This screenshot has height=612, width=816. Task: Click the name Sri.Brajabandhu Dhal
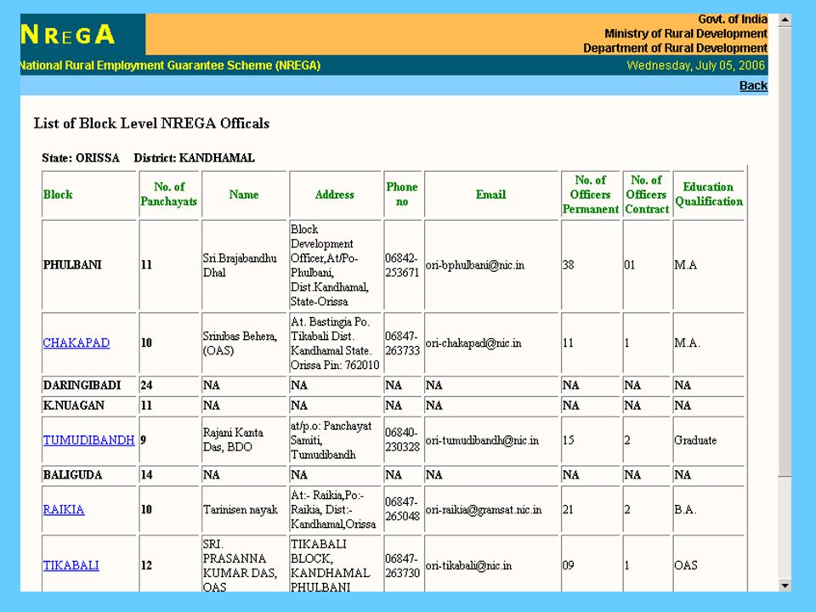click(x=240, y=265)
